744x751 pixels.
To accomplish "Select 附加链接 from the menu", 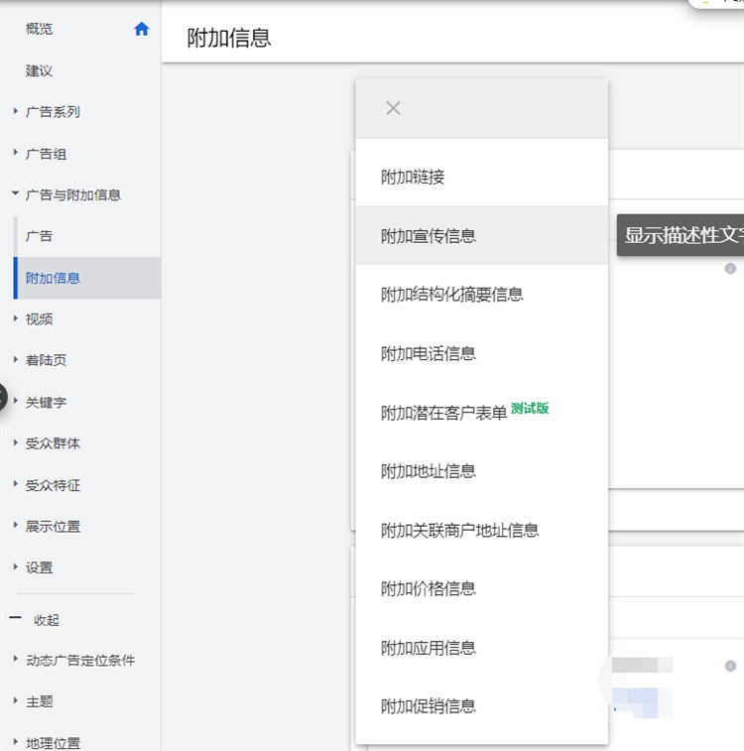I will pos(482,177).
